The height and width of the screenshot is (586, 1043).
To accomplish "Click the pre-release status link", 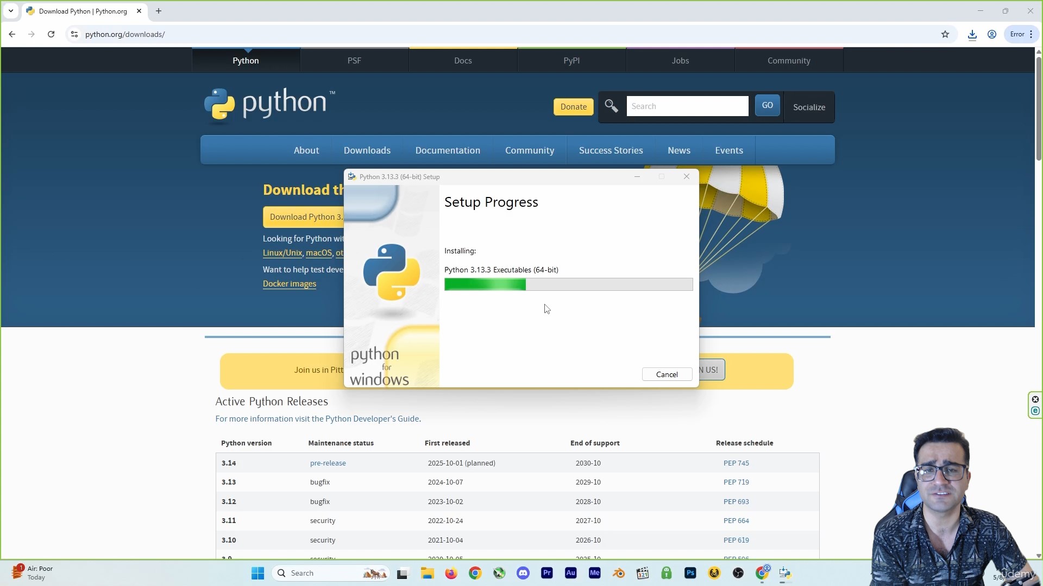I will tap(328, 463).
